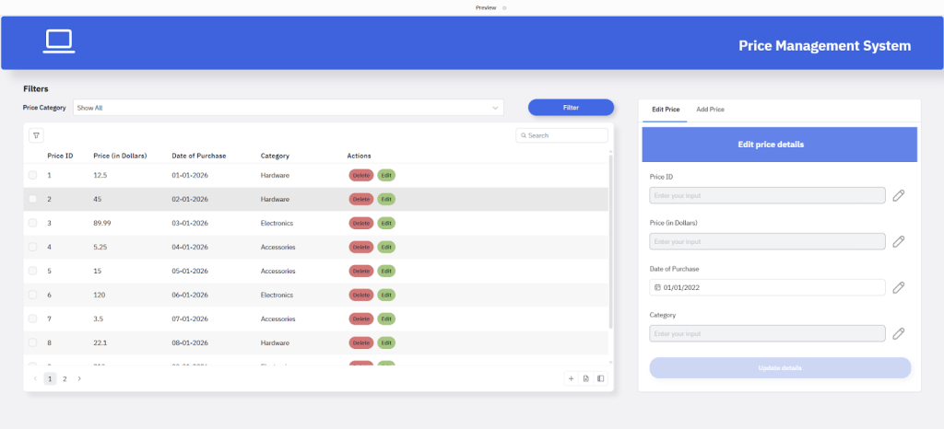Image resolution: width=944 pixels, height=429 pixels.
Task: Edit the row priced 3.5
Action: tap(386, 319)
